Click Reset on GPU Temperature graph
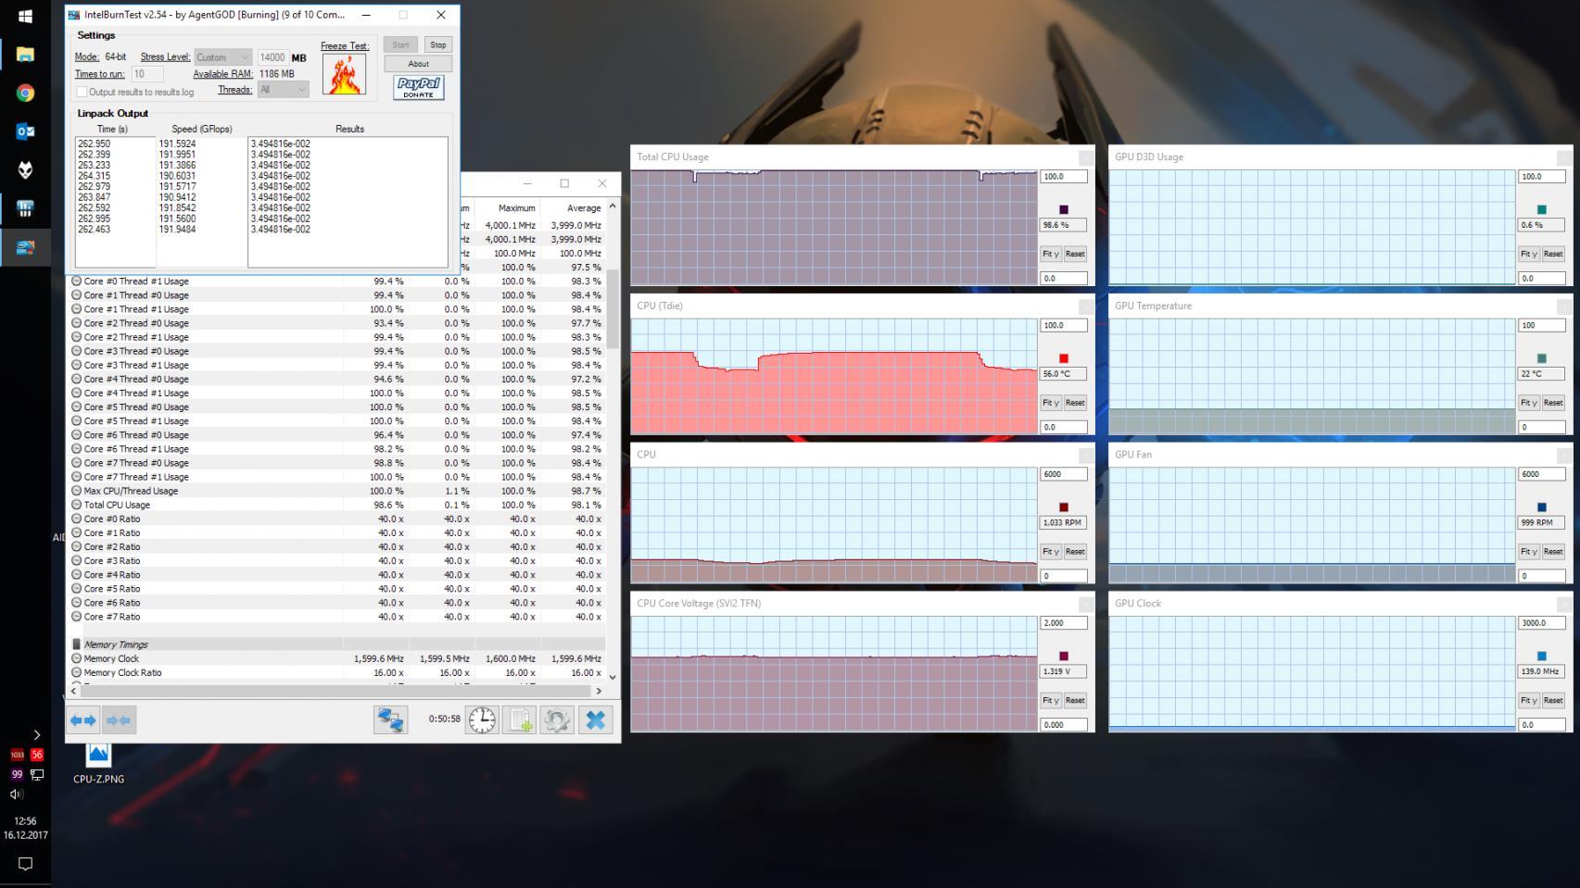This screenshot has width=1580, height=888. [1553, 403]
